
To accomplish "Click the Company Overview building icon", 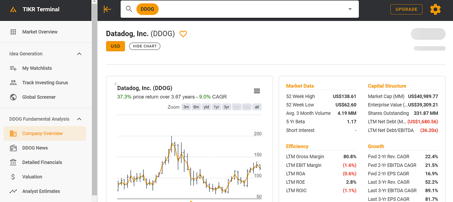I will coord(13,133).
